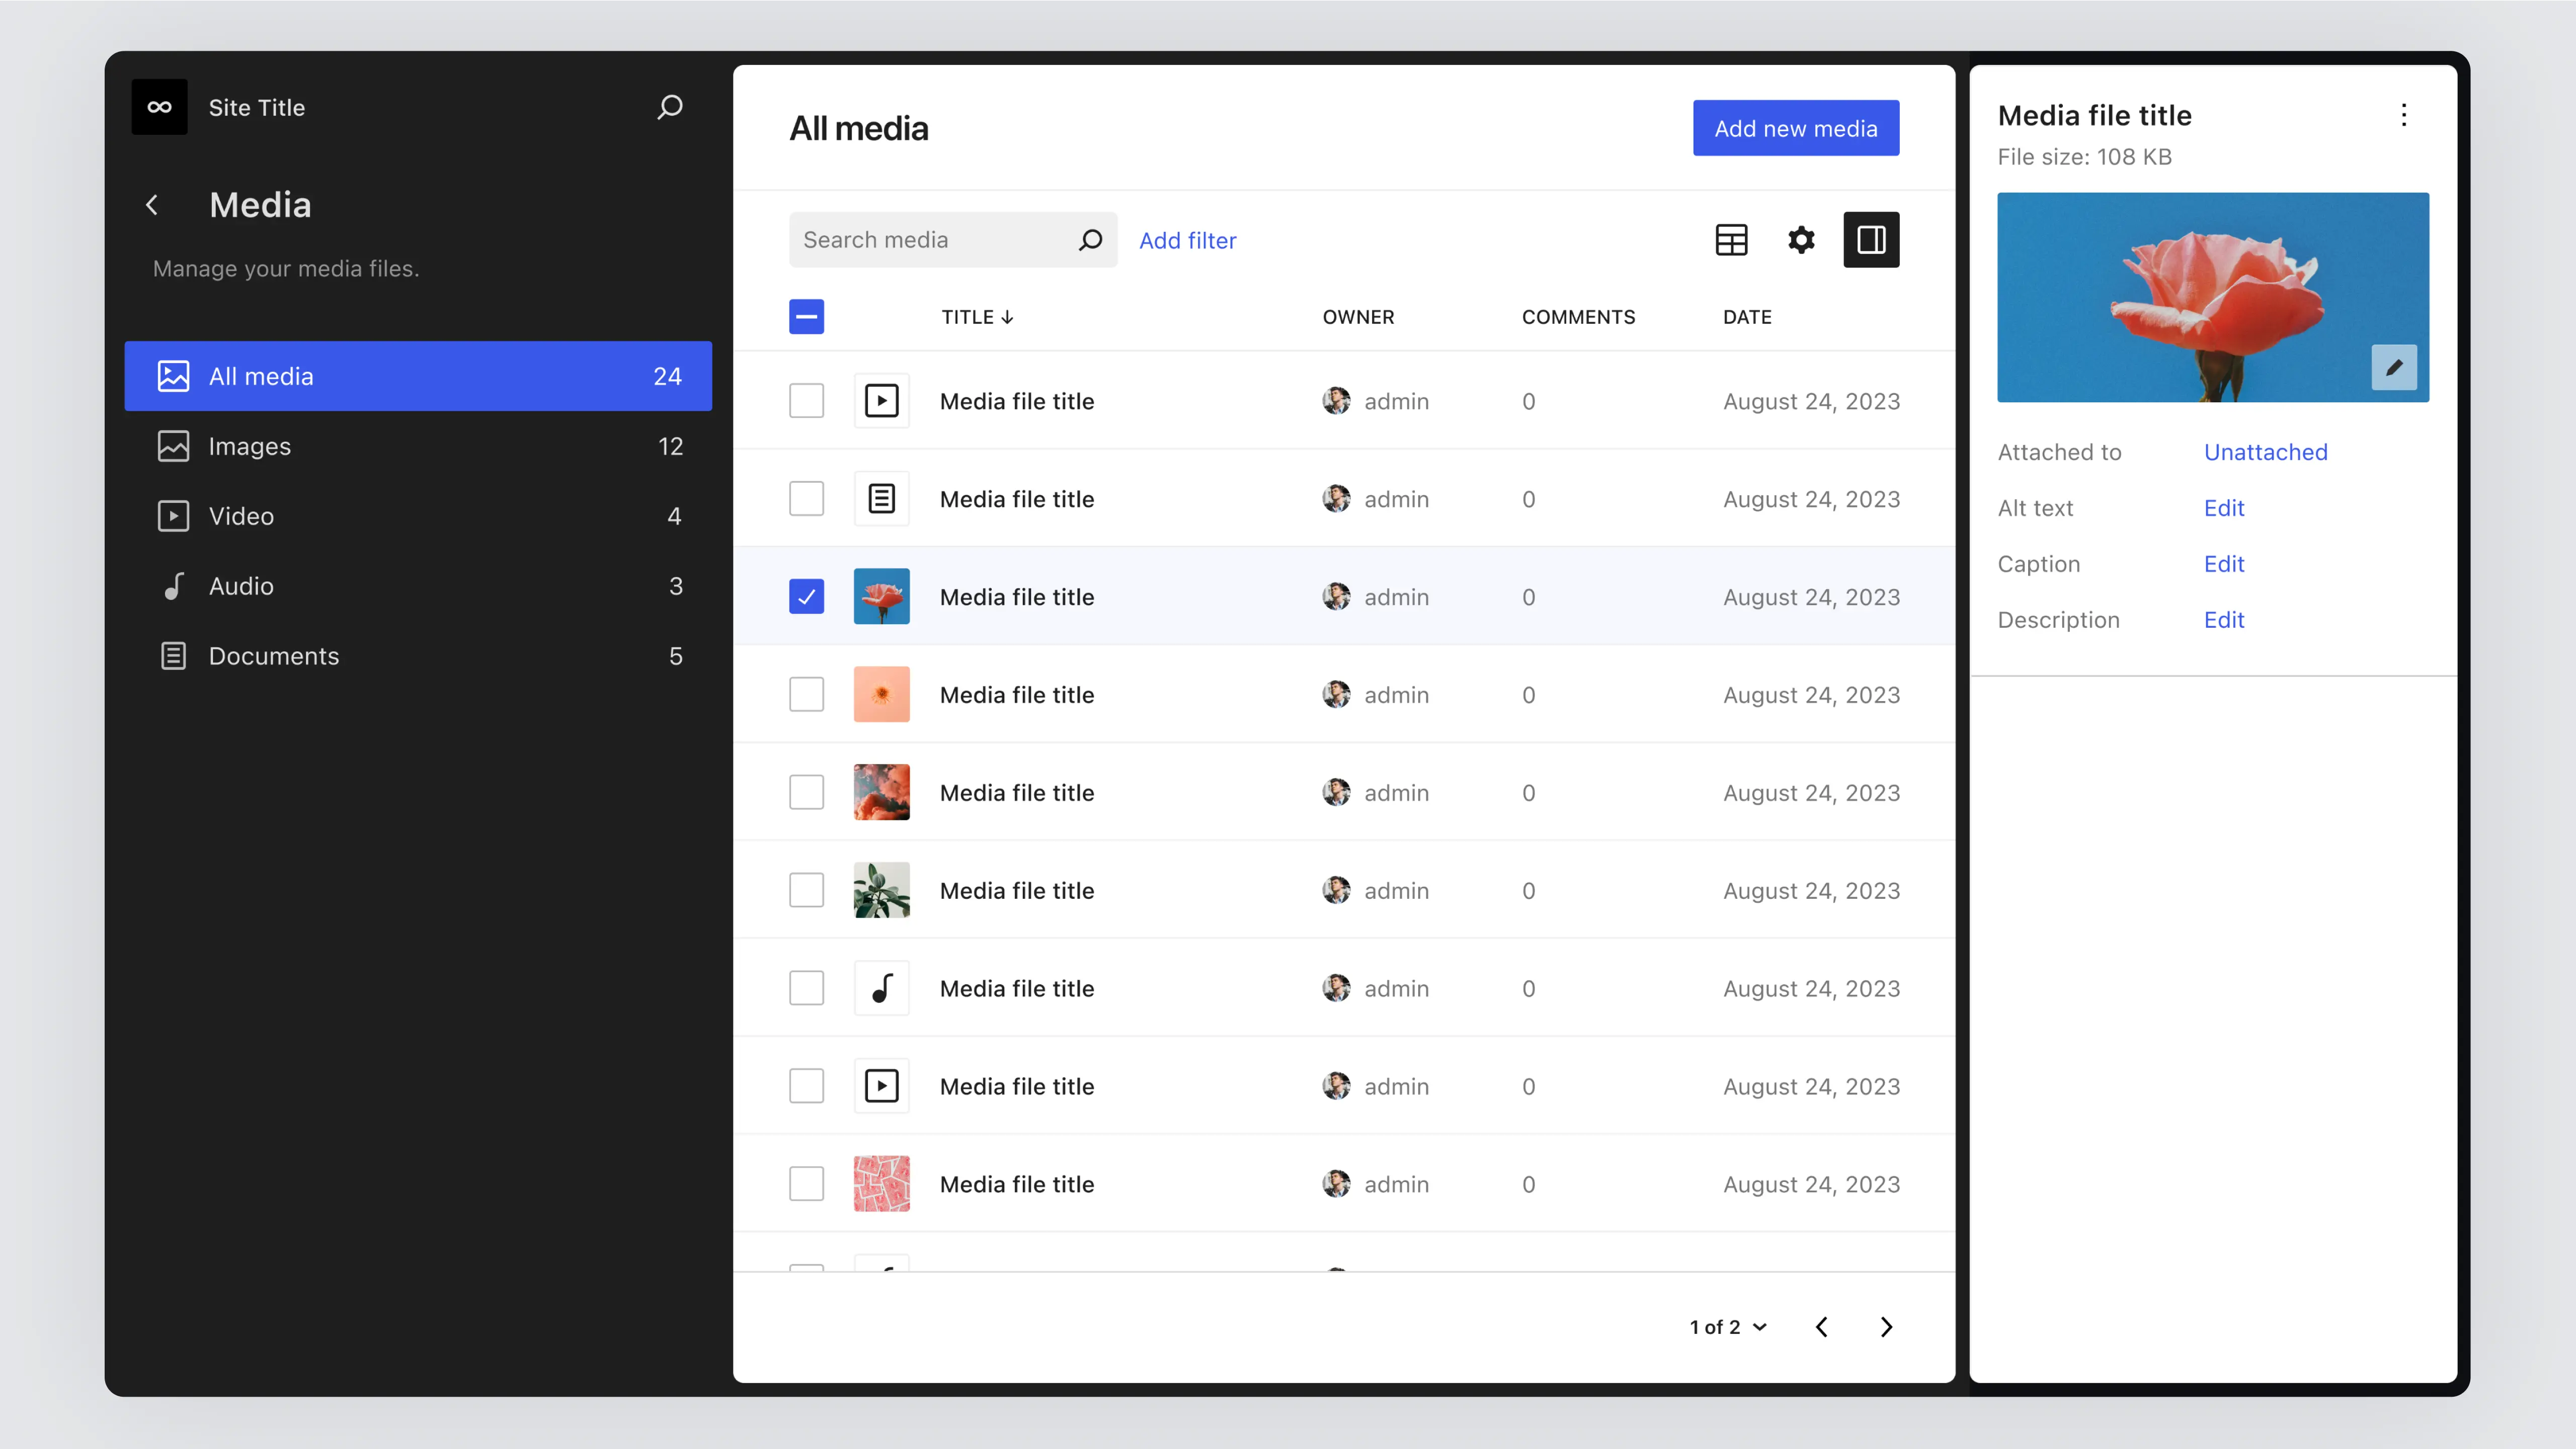The width and height of the screenshot is (2576, 1449).
Task: Check the first video file row checkbox
Action: (x=806, y=401)
